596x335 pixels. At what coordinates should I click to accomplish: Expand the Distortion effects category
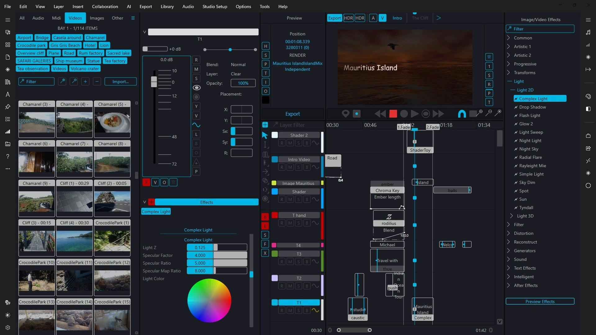pos(509,233)
